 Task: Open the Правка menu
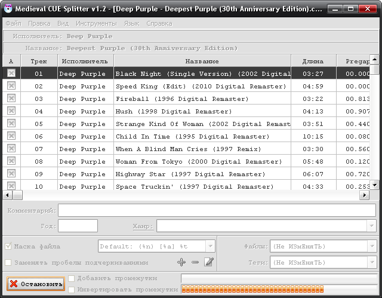(39, 23)
